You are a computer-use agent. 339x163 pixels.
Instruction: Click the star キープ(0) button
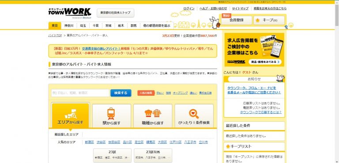coord(269,20)
